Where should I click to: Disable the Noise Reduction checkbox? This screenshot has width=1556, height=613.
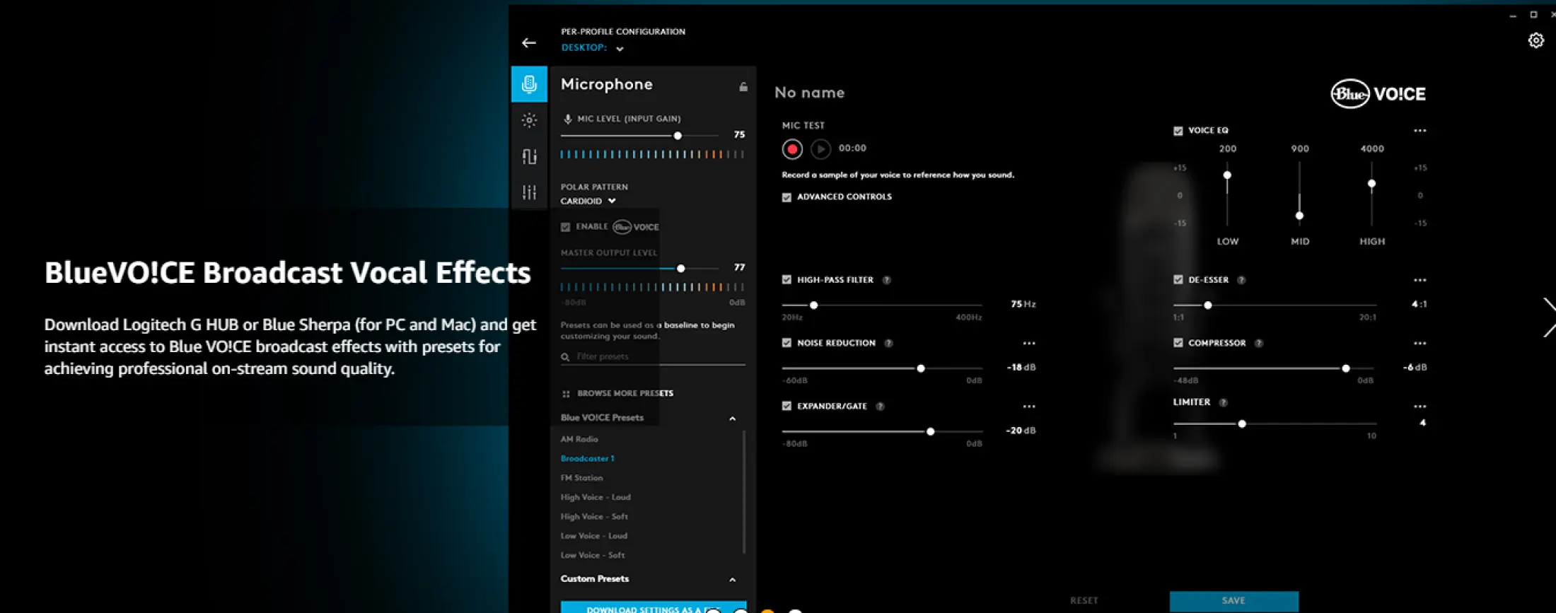[786, 343]
